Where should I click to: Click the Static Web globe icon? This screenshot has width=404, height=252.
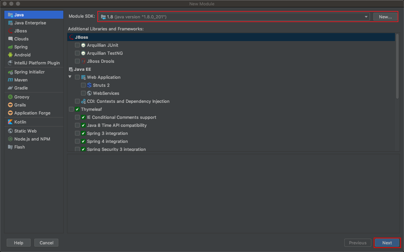click(10, 131)
